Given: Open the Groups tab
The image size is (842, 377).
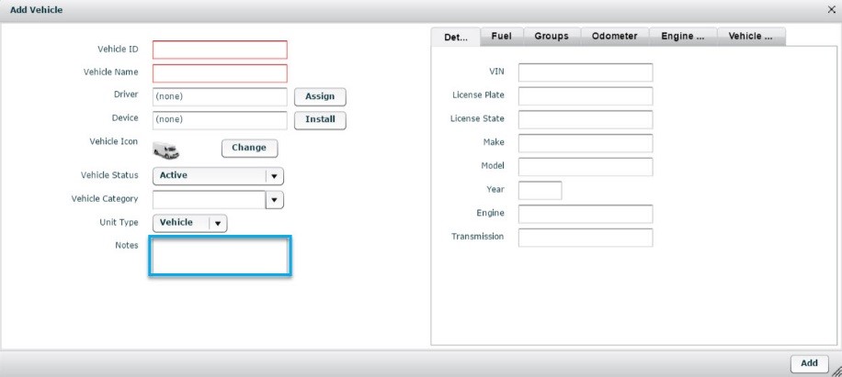Looking at the screenshot, I should (552, 36).
